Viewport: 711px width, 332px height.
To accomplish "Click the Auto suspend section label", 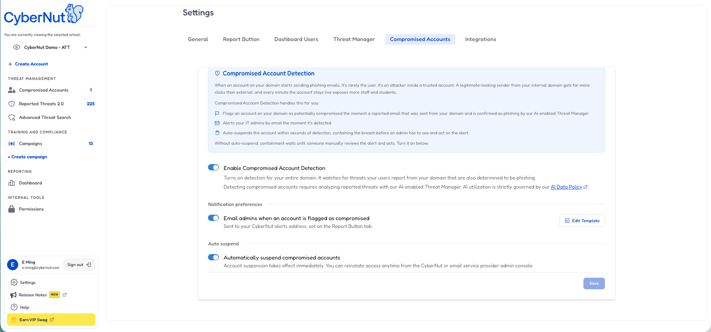I will [223, 244].
